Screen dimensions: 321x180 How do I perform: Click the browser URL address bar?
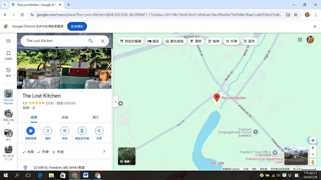(159, 15)
